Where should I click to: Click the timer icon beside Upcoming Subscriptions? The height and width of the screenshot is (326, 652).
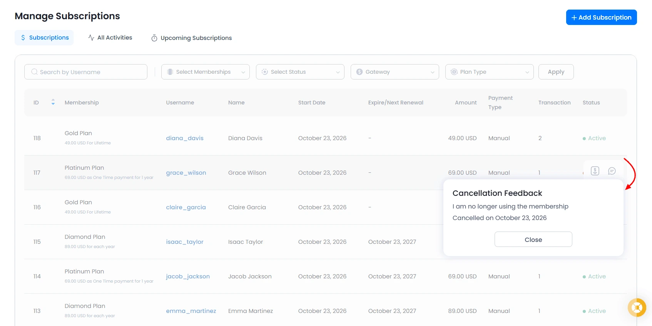pos(154,38)
